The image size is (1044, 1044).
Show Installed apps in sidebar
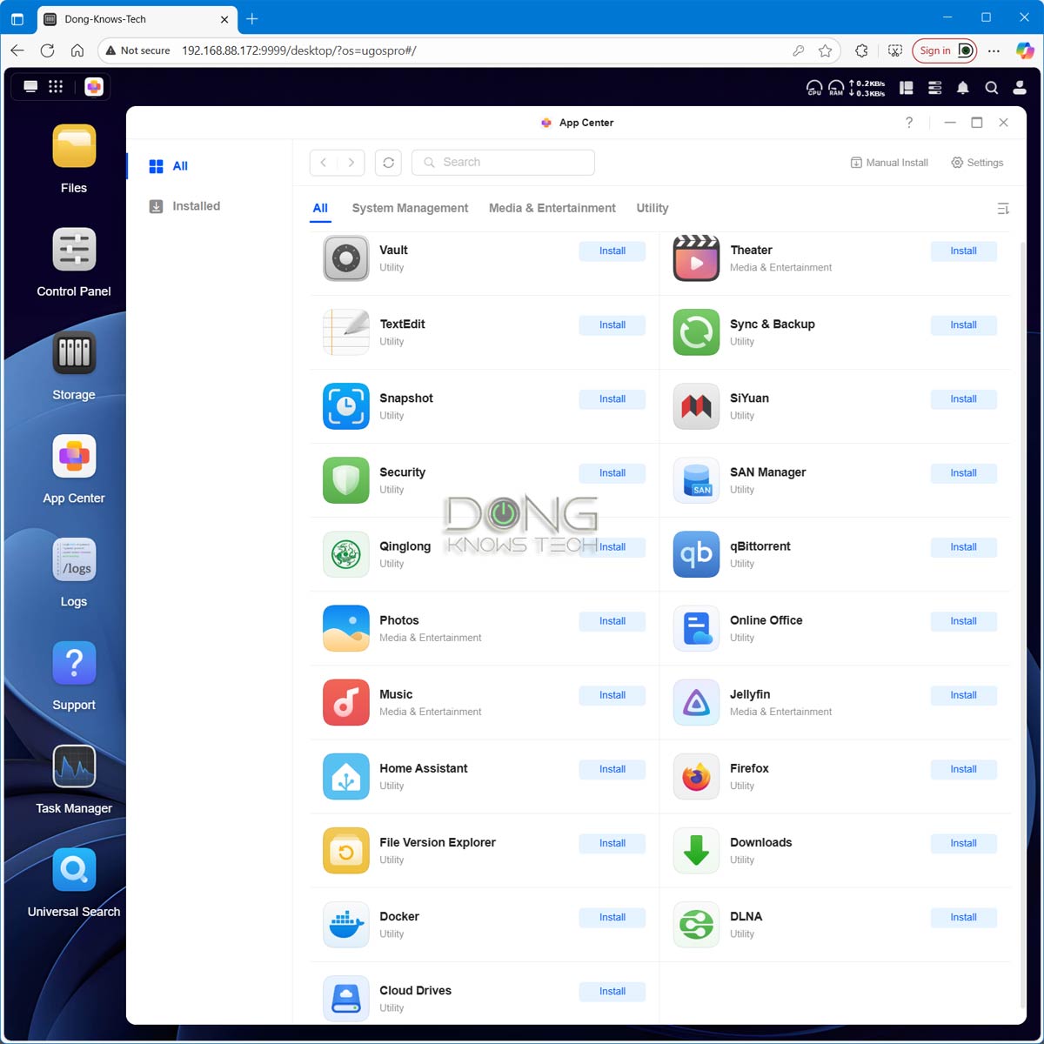[209, 206]
